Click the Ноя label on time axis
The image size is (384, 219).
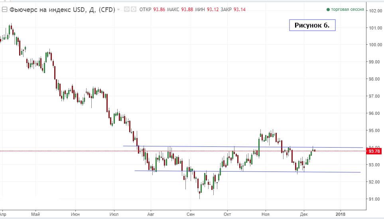click(265, 214)
